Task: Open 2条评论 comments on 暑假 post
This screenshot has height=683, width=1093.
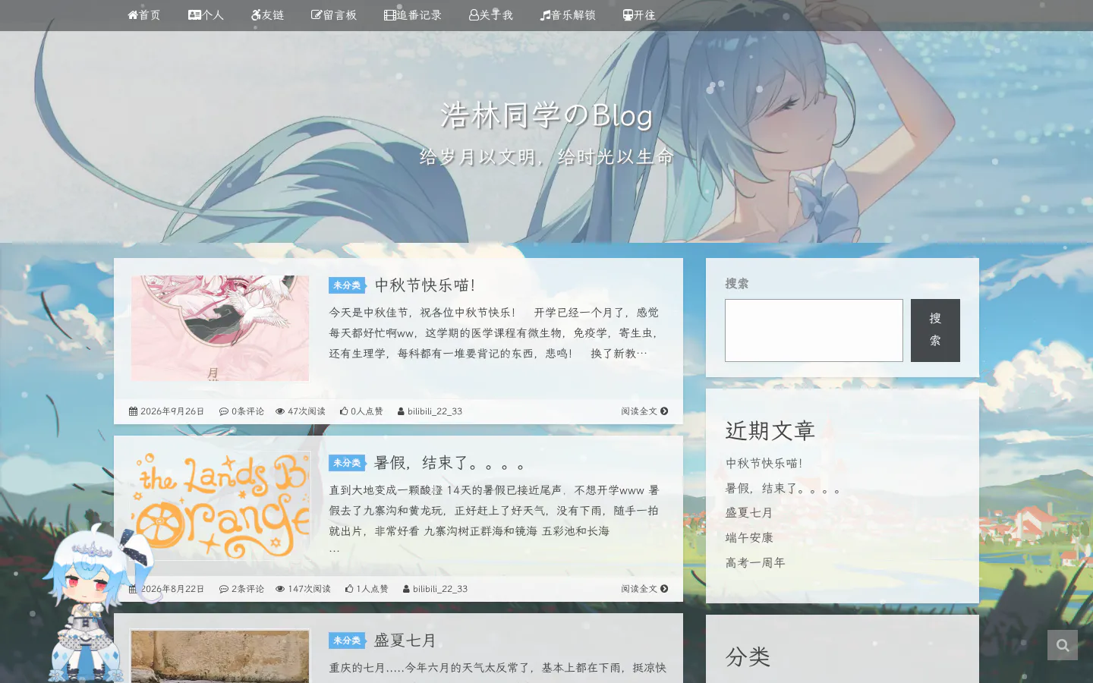Action: click(x=241, y=589)
